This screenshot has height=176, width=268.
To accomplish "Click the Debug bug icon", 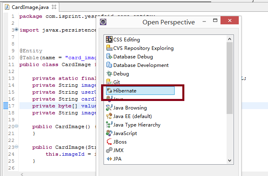I will (109, 73).
